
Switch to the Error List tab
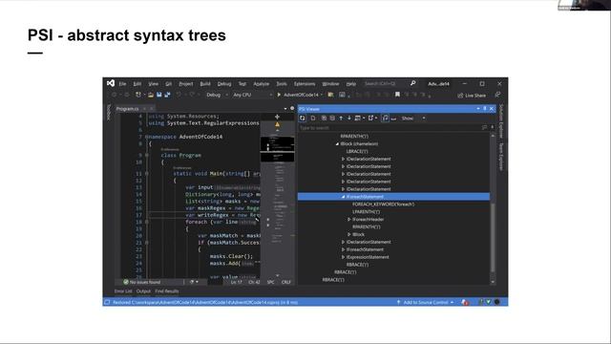pos(123,291)
